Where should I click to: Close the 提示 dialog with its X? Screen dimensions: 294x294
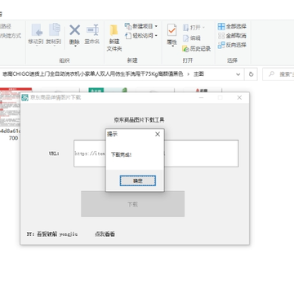pyautogui.click(x=158, y=134)
